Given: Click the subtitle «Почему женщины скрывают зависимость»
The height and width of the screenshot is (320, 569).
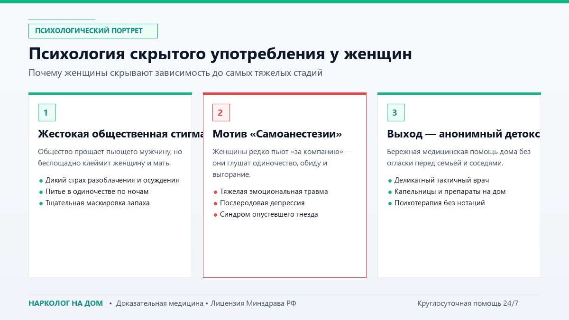Looking at the screenshot, I should click(x=175, y=73).
